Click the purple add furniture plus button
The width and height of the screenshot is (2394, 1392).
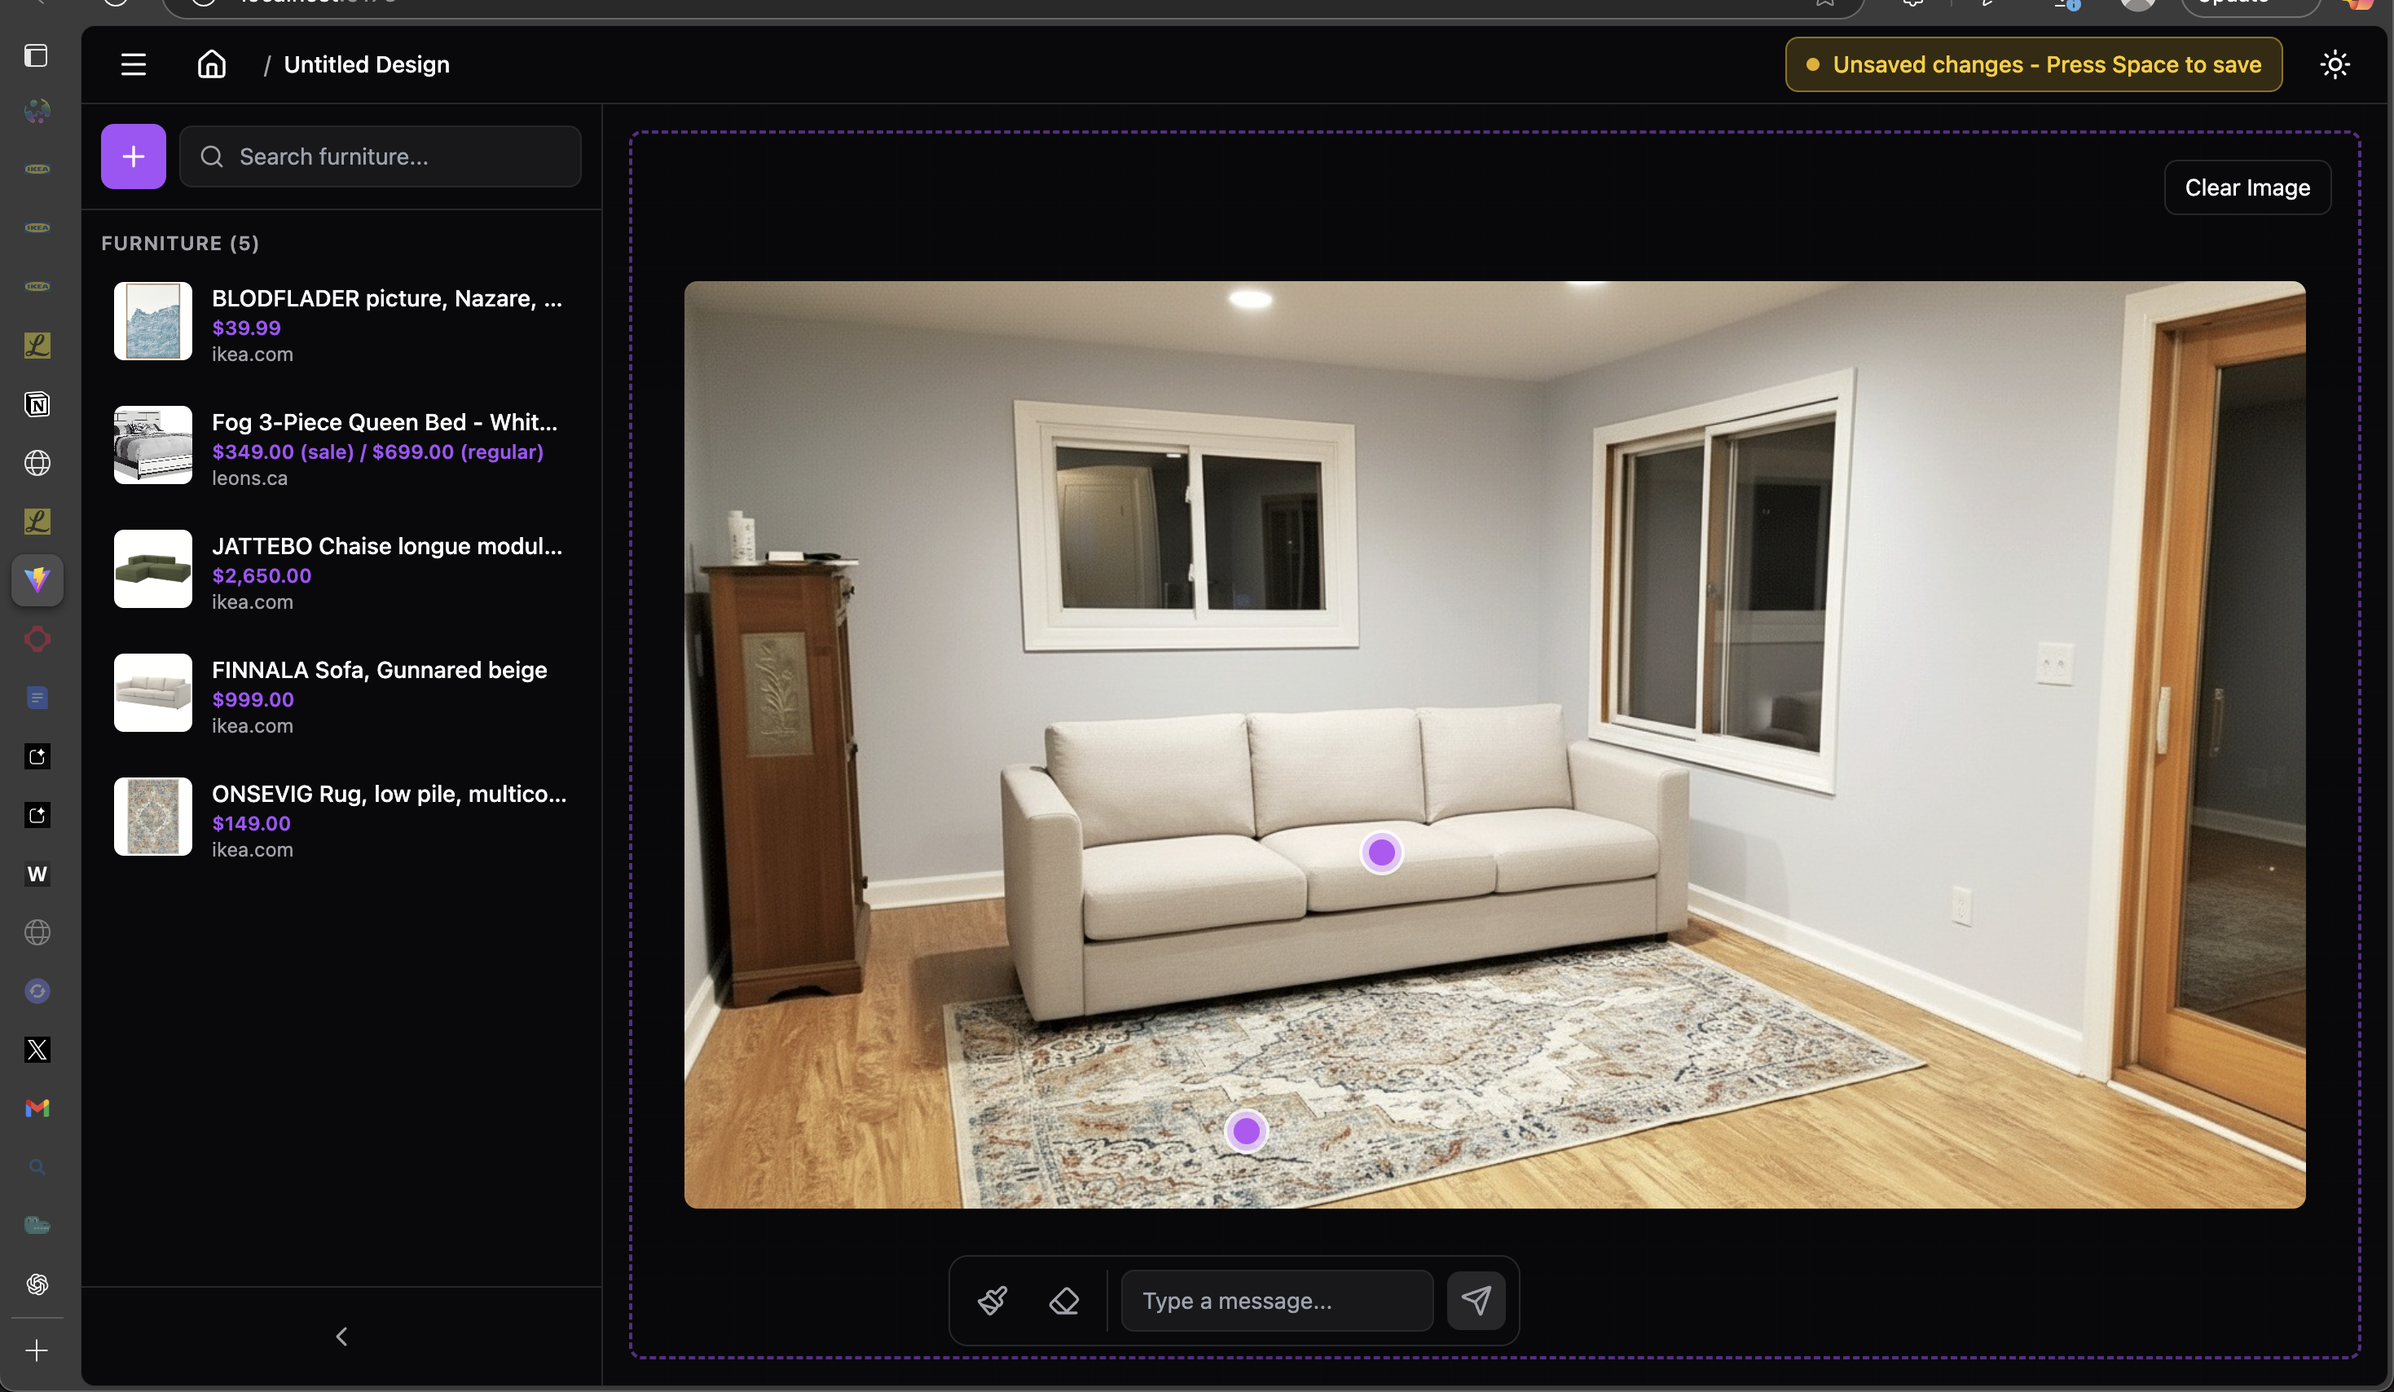coord(133,156)
